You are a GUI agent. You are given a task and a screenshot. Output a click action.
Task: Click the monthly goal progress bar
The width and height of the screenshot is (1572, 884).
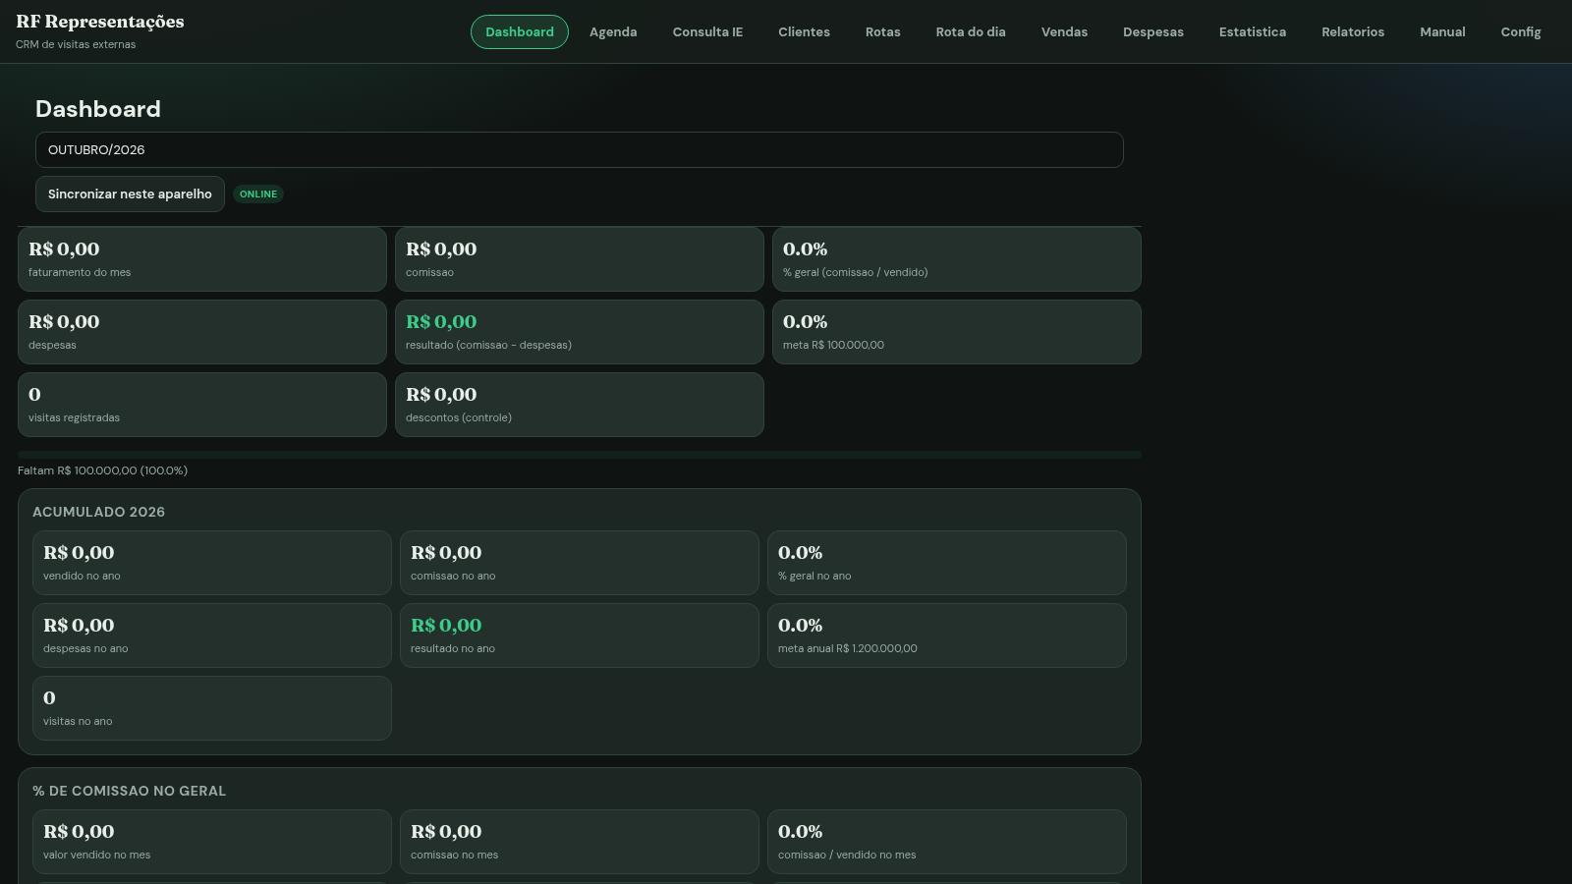[580, 455]
